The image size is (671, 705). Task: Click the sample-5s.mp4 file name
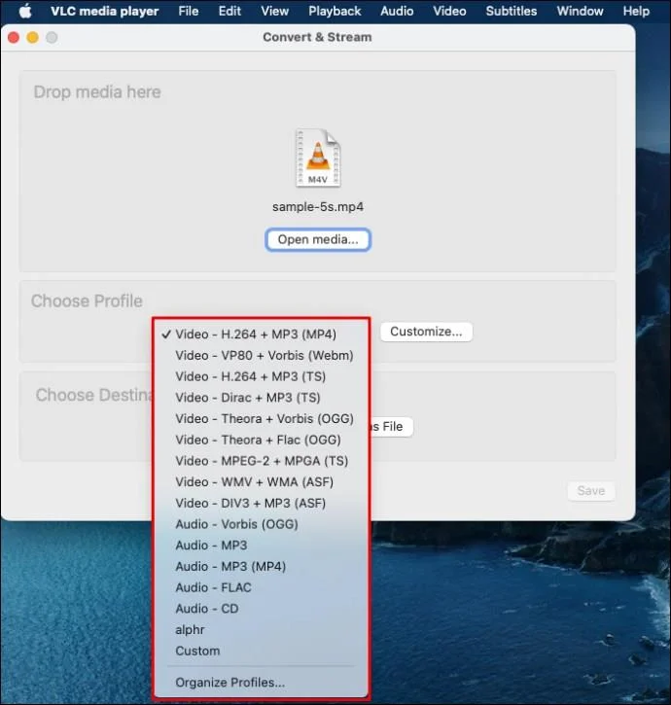coord(318,207)
